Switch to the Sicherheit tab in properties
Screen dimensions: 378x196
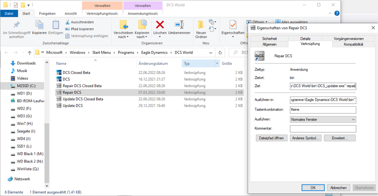pos(270,38)
